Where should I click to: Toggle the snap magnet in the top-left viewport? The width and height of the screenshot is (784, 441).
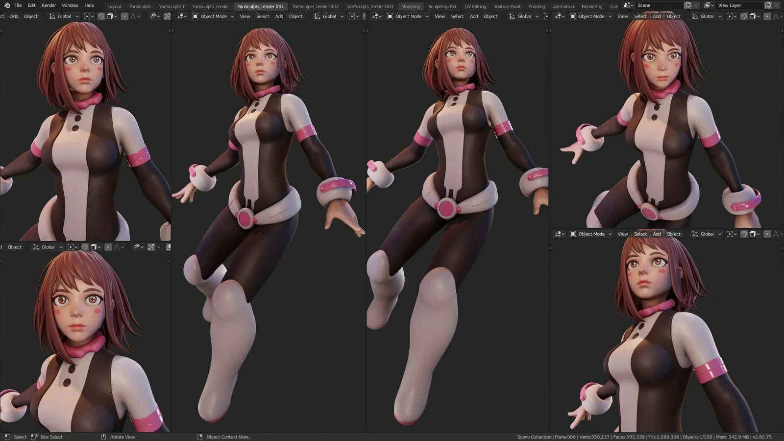coord(101,16)
